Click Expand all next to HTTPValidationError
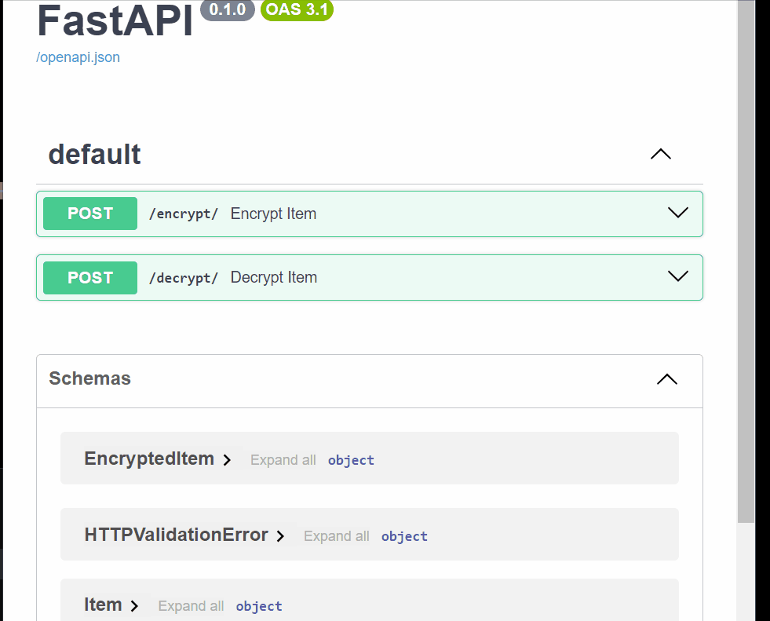 point(336,536)
